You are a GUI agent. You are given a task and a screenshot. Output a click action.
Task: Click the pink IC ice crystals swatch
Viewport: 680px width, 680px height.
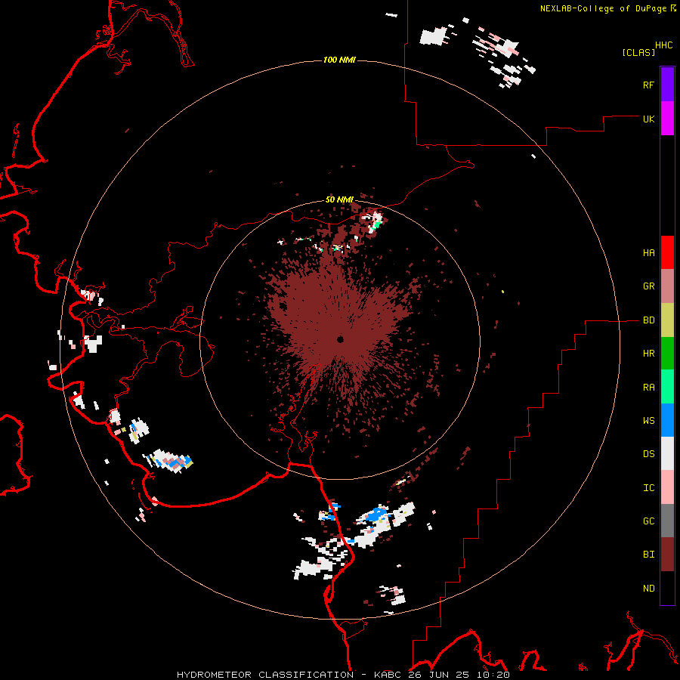667,487
